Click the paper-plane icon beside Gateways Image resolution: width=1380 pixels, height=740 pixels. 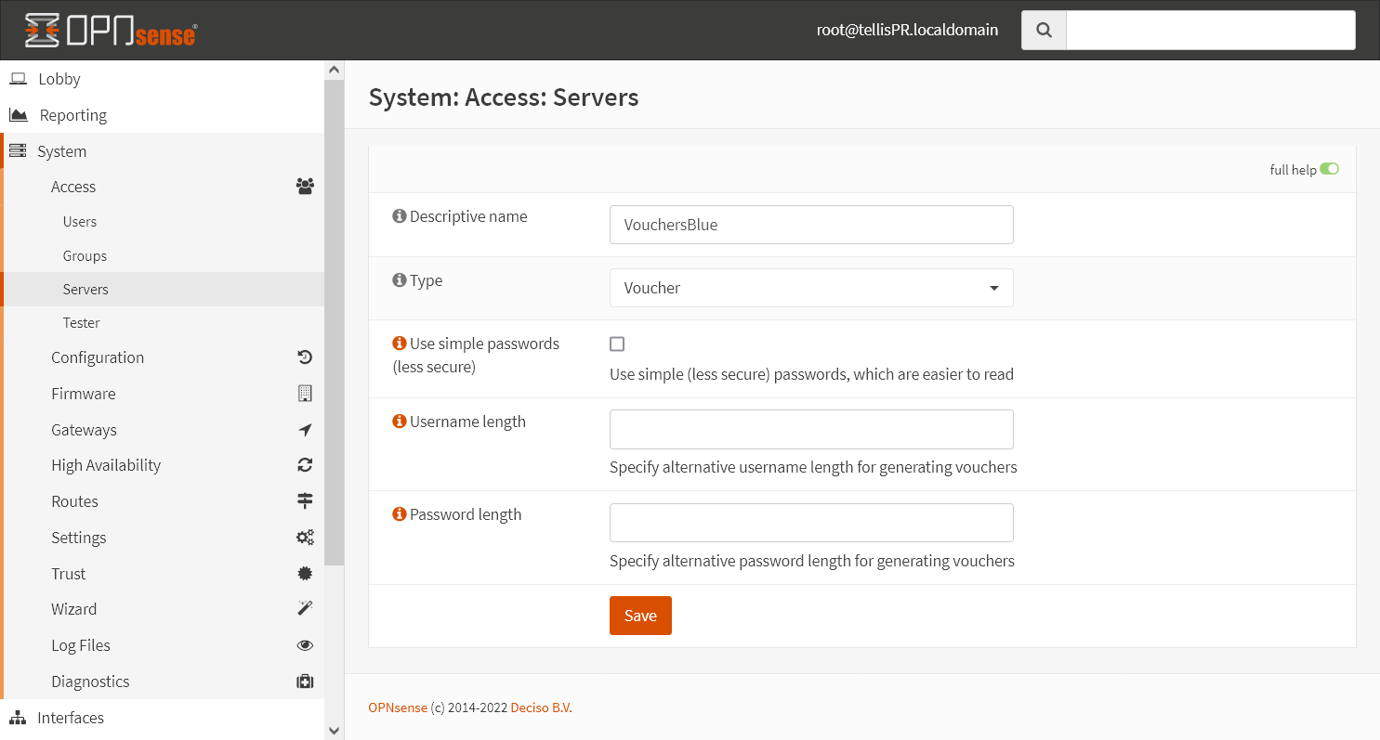coord(305,429)
